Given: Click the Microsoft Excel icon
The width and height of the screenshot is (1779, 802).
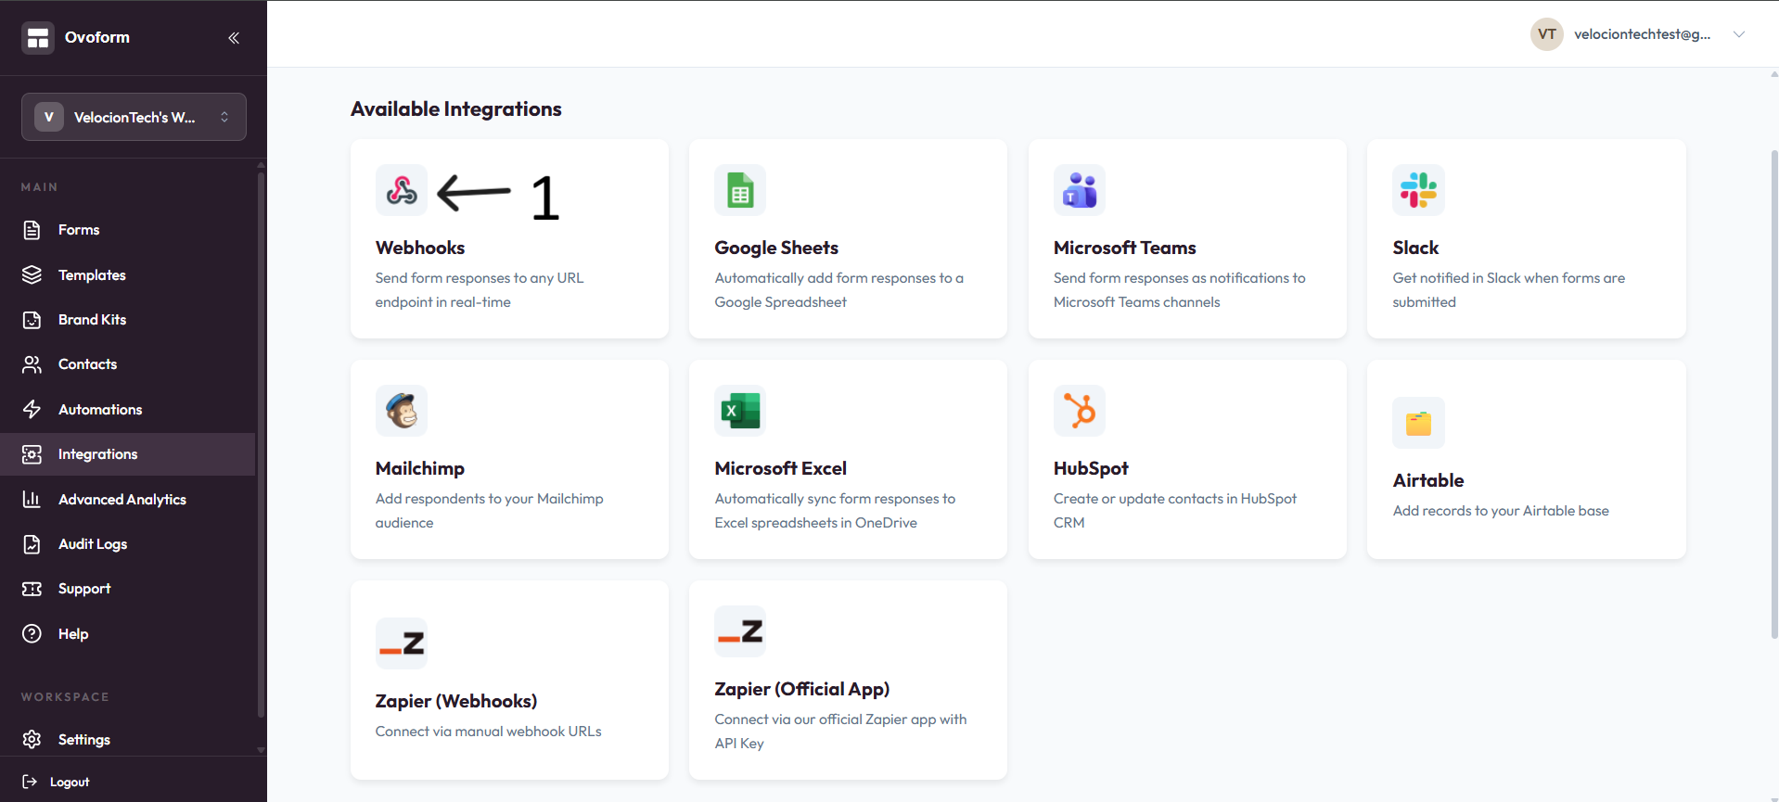Looking at the screenshot, I should click(740, 411).
